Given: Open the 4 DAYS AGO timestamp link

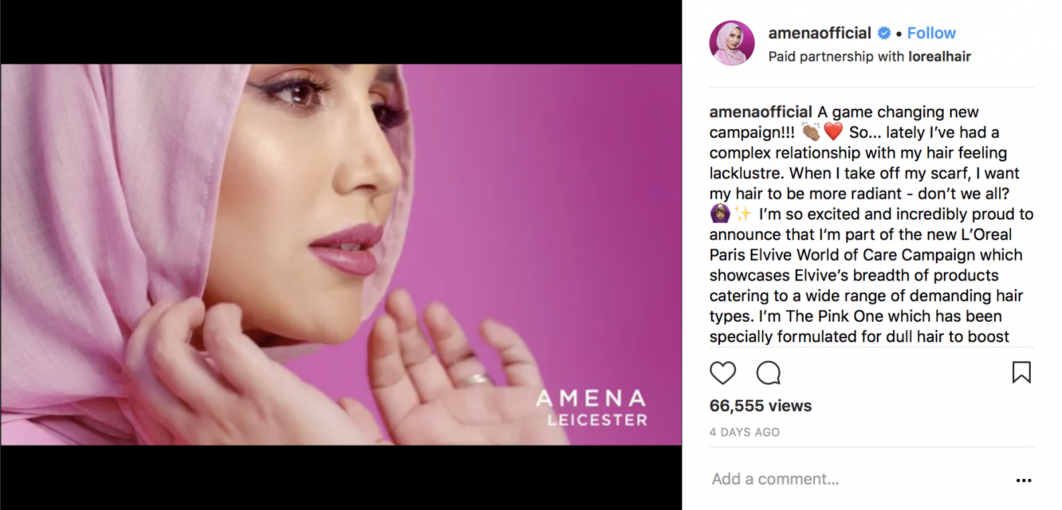Looking at the screenshot, I should tap(745, 432).
